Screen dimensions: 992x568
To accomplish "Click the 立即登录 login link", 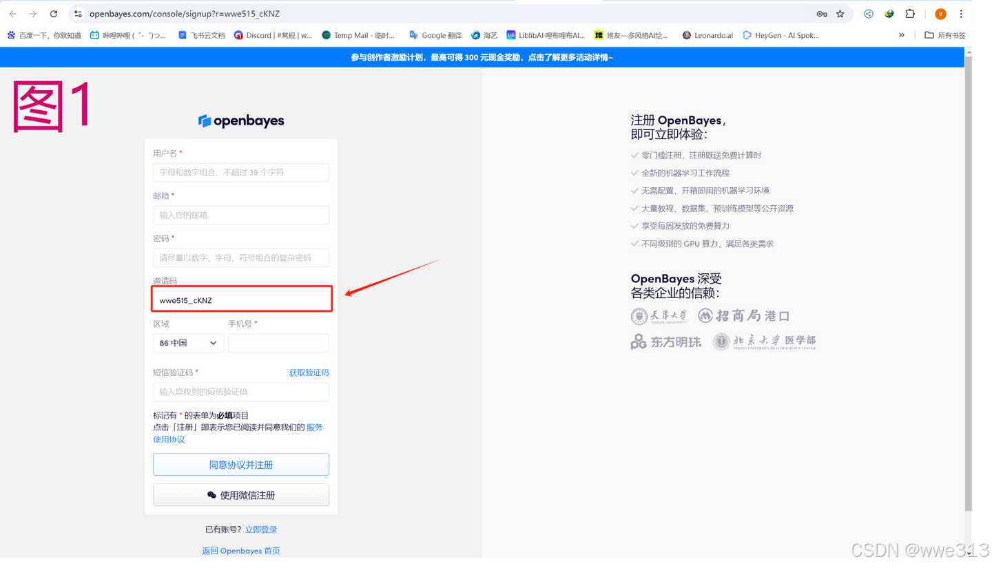I will pyautogui.click(x=260, y=529).
